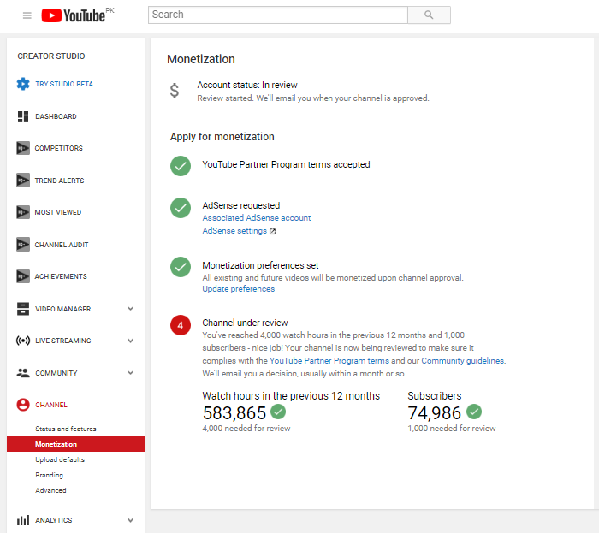Open Community guidelines link
599x533 pixels.
tap(463, 361)
